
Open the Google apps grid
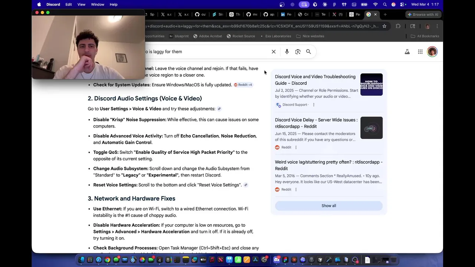(x=420, y=52)
